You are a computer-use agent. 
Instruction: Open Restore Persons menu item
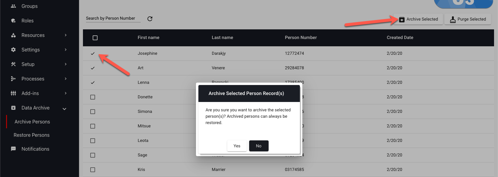[32, 135]
